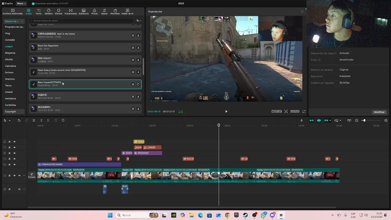The width and height of the screenshot is (391, 220).
Task: Open the Menú dropdown
Action: pos(21,3)
